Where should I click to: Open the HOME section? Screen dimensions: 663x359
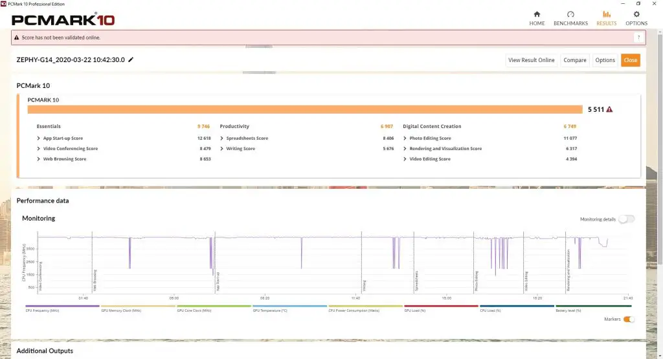tap(537, 19)
